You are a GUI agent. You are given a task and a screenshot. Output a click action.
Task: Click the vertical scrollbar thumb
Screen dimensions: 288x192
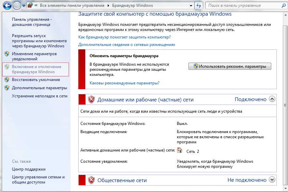point(285,105)
